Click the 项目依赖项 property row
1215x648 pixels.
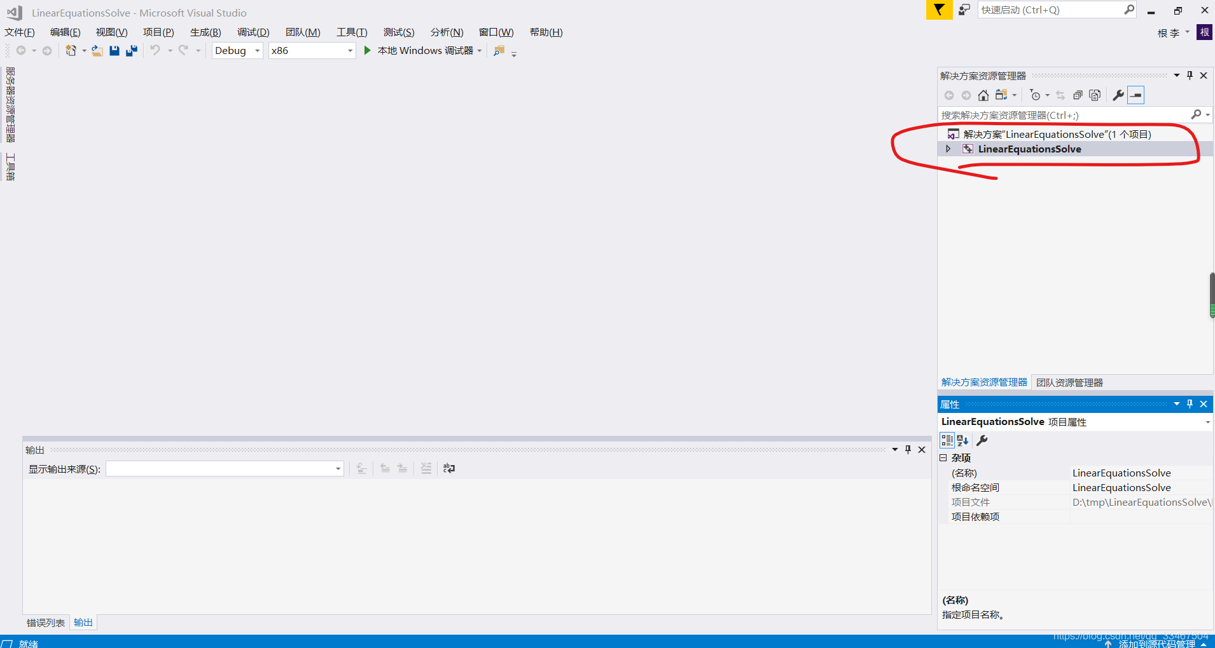pyautogui.click(x=1075, y=516)
